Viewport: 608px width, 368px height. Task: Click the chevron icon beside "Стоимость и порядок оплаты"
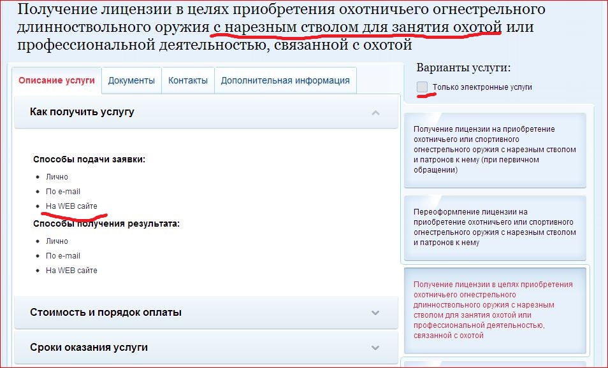click(x=375, y=313)
